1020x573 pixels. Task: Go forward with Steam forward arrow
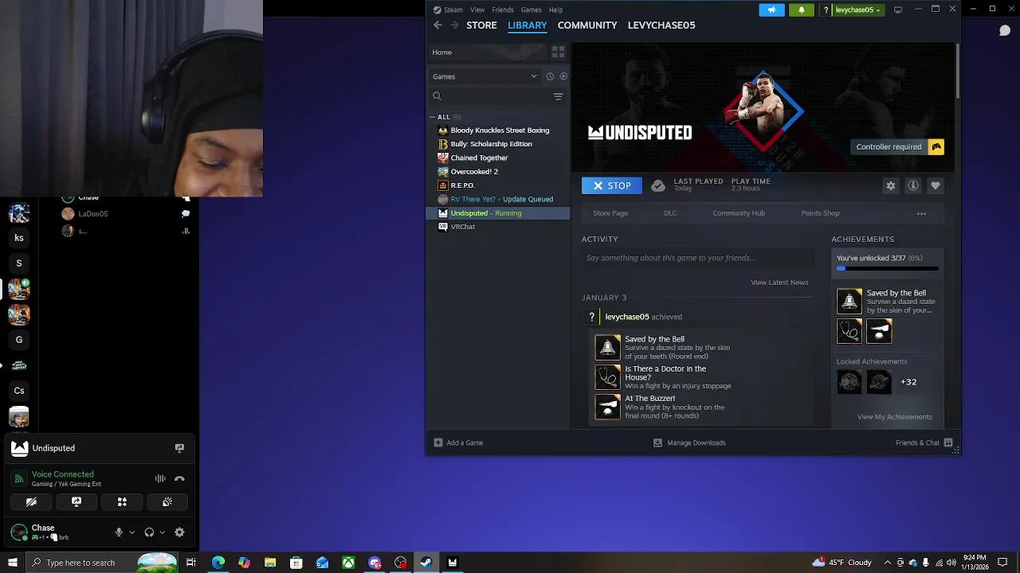click(454, 25)
